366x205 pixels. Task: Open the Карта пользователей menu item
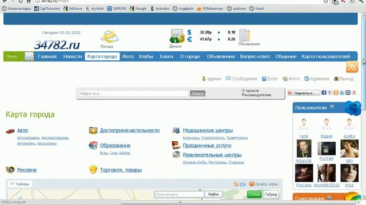point(325,56)
